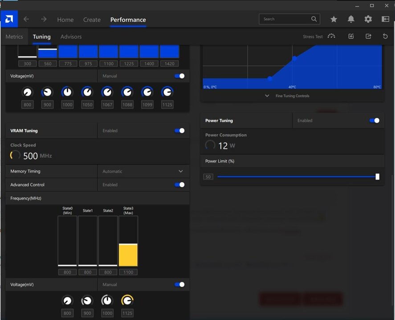This screenshot has width=395, height=320.
Task: Open settings gear icon
Action: [368, 19]
